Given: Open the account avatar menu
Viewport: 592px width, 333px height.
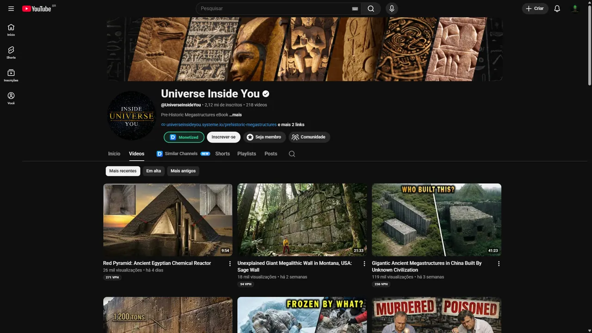Looking at the screenshot, I should pos(575,8).
